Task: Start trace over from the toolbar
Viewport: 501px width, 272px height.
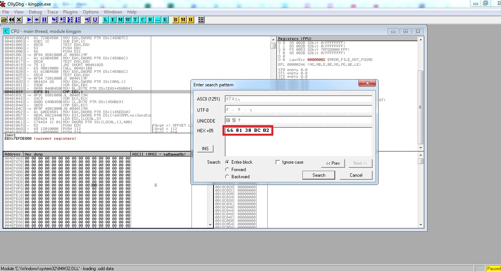Action: click(x=77, y=19)
